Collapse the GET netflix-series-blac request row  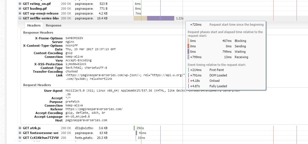[x=20, y=18]
